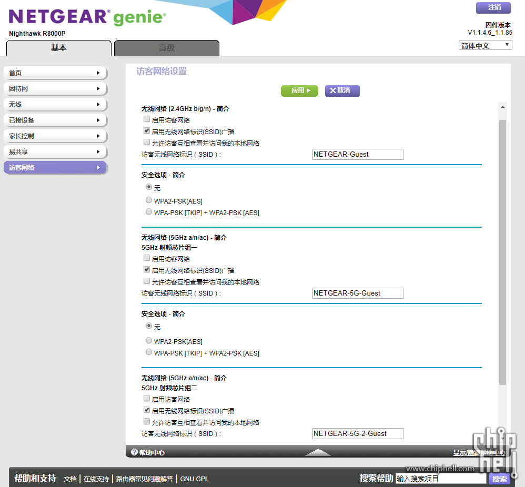
Task: Toggle SSID broadcast checkbox for 2.4GHz
Action: (x=147, y=130)
